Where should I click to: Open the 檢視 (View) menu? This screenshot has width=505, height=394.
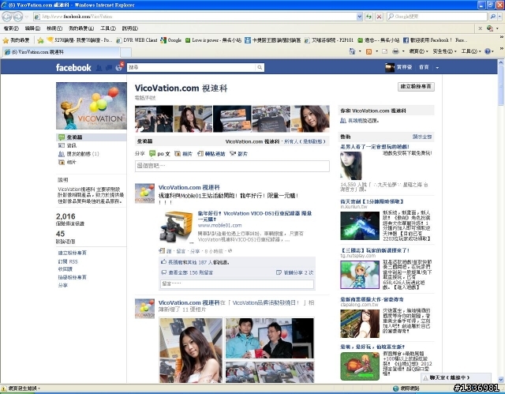pyautogui.click(x=54, y=28)
